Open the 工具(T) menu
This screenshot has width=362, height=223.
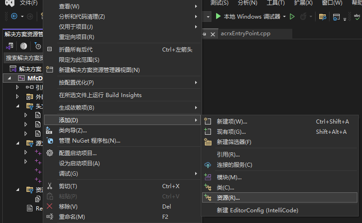click(x=276, y=3)
